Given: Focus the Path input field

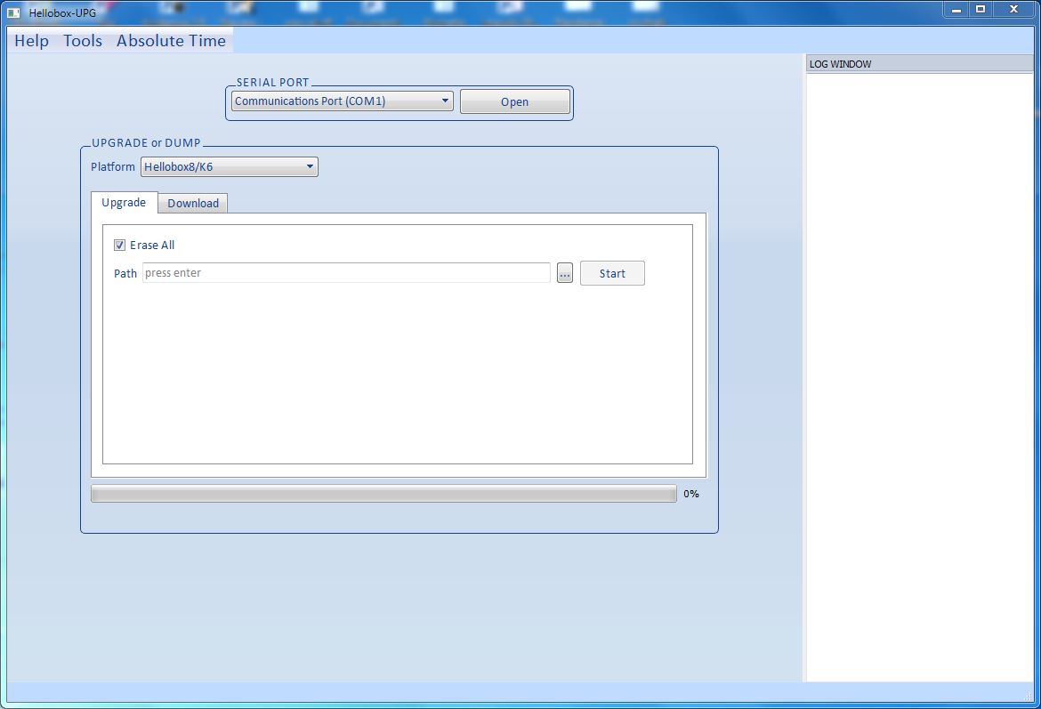Looking at the screenshot, I should (346, 273).
